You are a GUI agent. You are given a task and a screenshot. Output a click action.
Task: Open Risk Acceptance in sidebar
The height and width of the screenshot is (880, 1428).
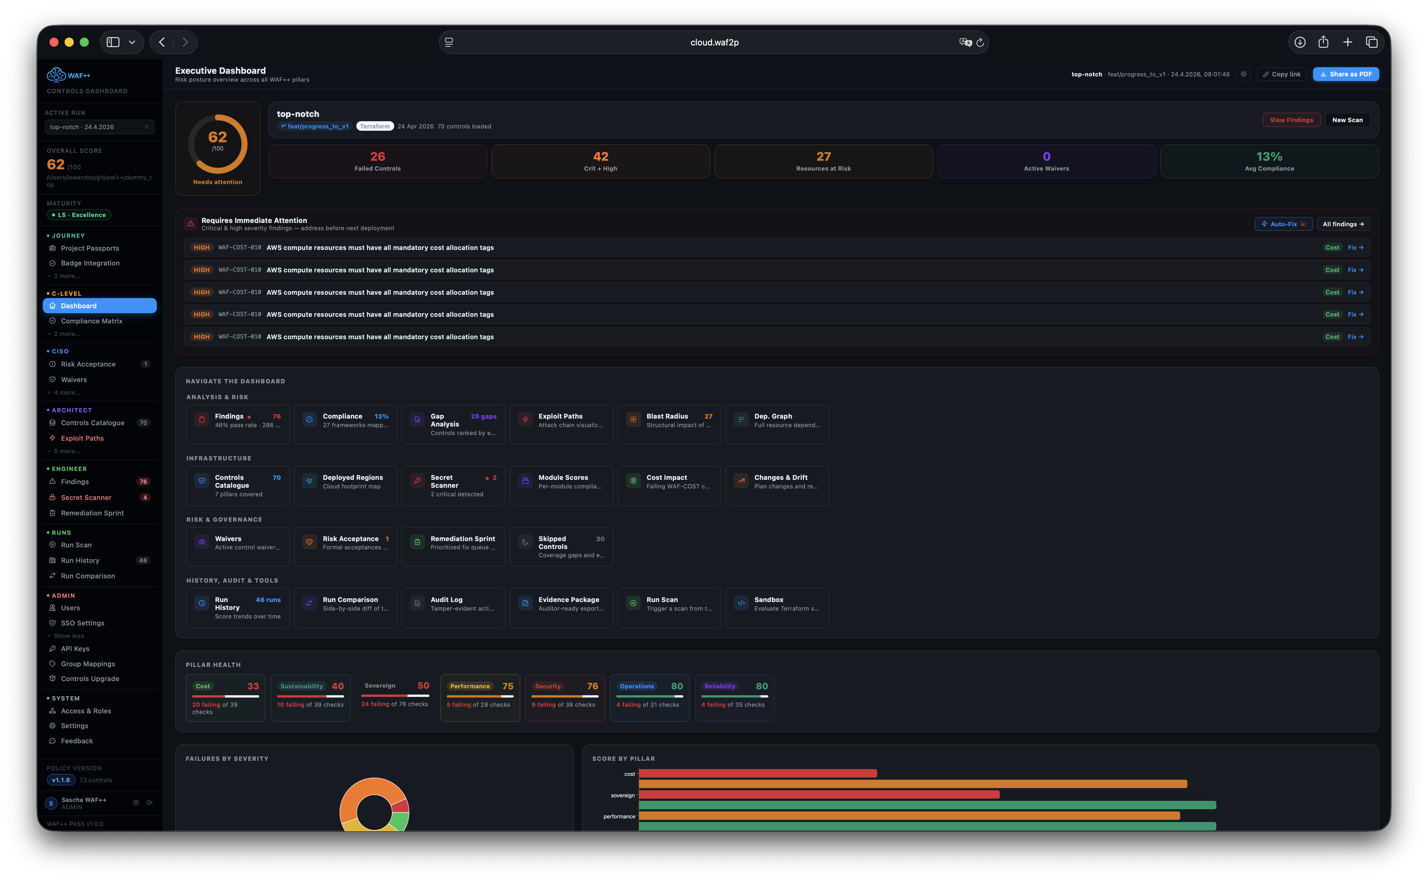pos(99,364)
